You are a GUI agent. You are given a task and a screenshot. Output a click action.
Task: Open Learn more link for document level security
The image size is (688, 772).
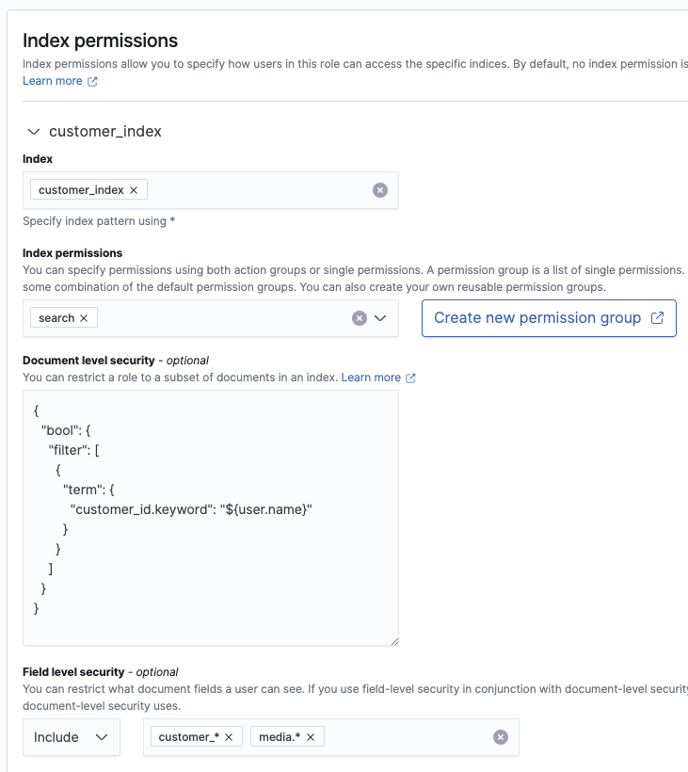point(371,378)
